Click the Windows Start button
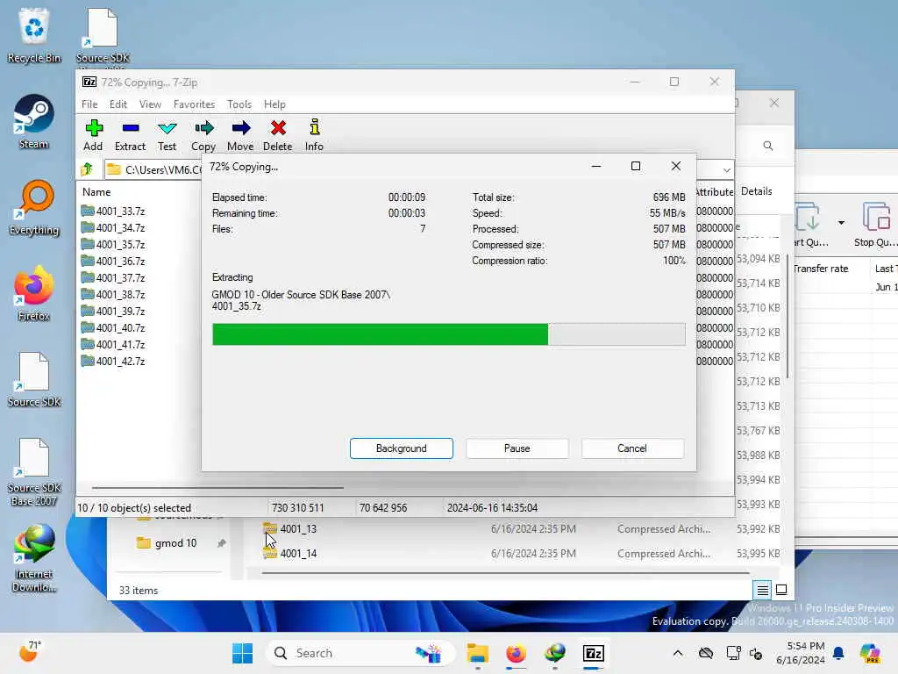This screenshot has height=674, width=898. (x=242, y=653)
